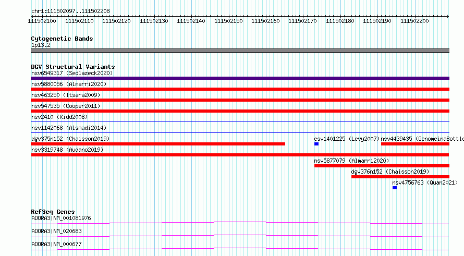Screen dimensions: 464x256
Task: Select the red bar under nsv3319748
Action: point(240,155)
